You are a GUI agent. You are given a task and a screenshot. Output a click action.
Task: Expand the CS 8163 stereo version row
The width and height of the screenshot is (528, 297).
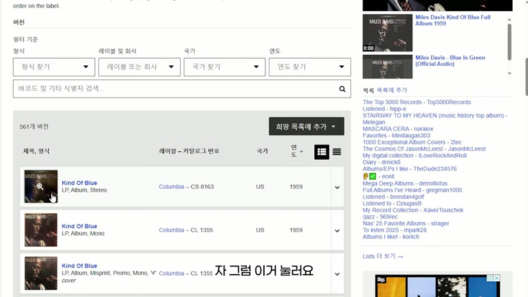click(337, 187)
